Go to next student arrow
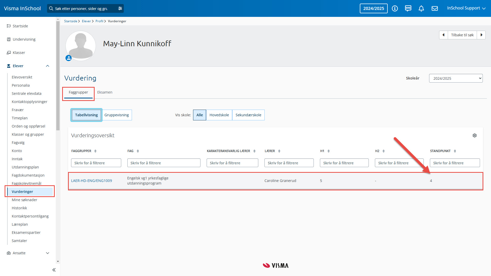Image resolution: width=491 pixels, height=276 pixels. click(481, 35)
